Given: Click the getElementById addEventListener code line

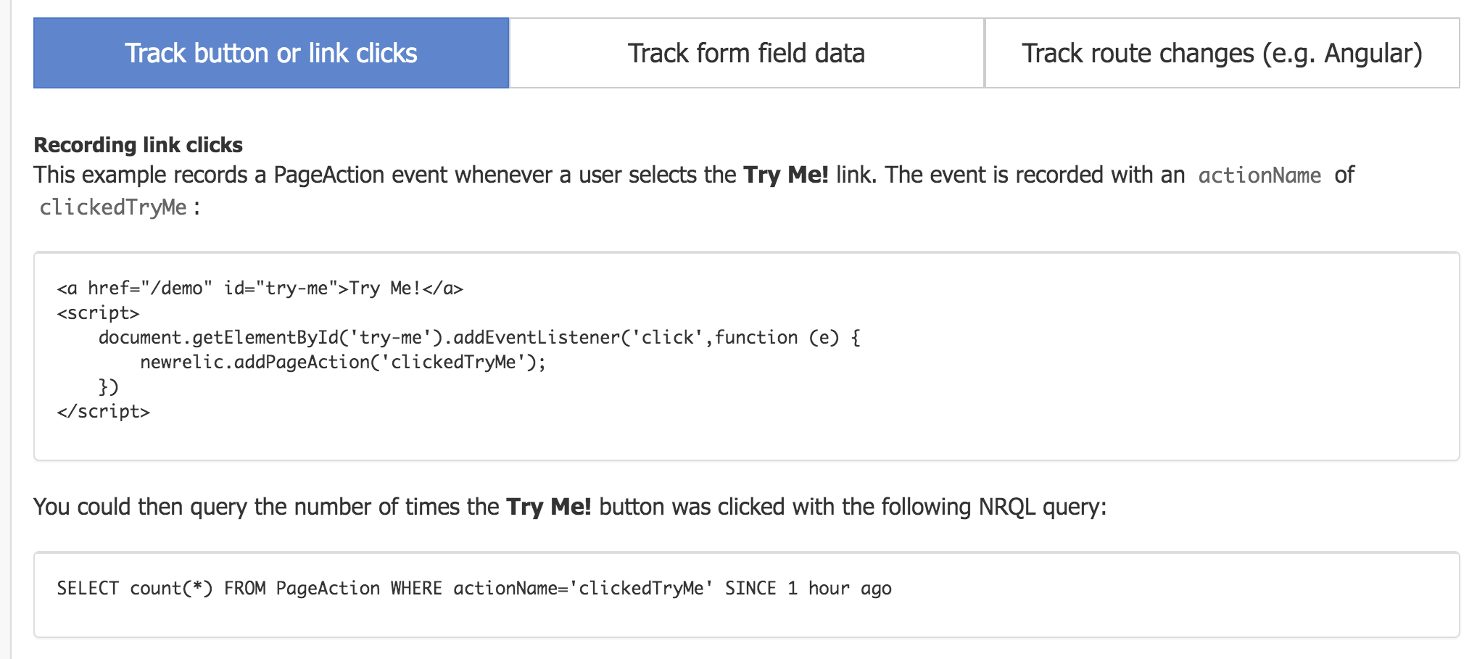Looking at the screenshot, I should [479, 338].
